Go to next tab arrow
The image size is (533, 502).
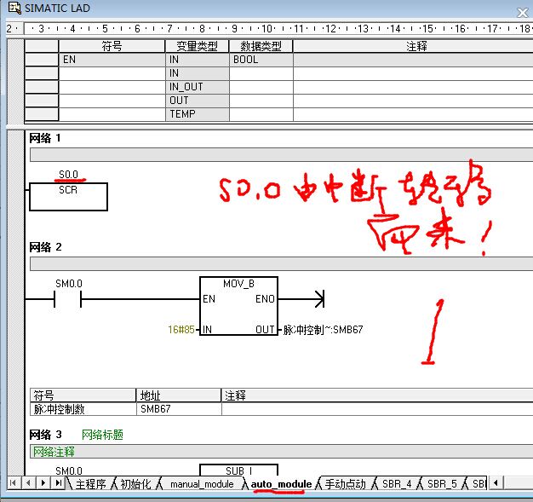pos(43,483)
